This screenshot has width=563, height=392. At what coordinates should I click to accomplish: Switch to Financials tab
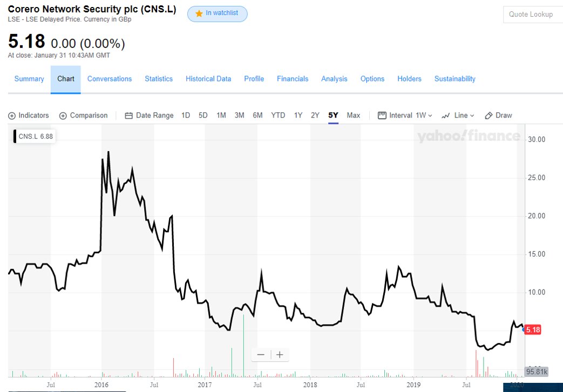[x=293, y=79]
